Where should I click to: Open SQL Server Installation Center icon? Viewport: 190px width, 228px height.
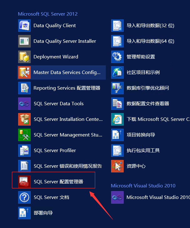coord(24,119)
